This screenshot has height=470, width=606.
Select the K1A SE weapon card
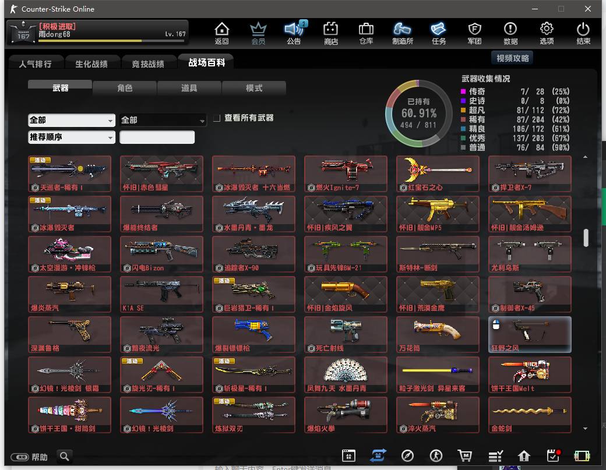[x=161, y=294]
